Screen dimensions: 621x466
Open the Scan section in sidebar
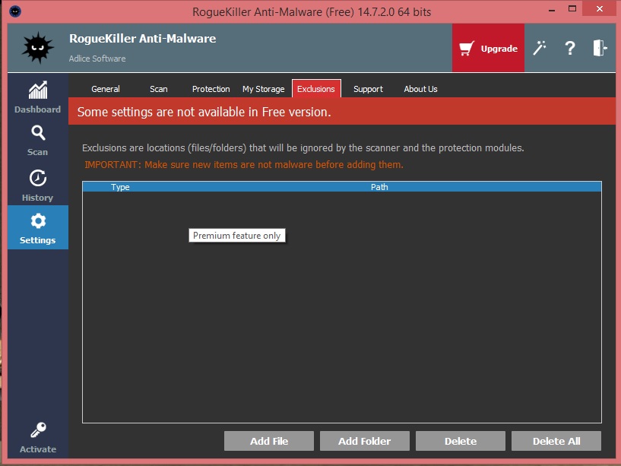point(37,141)
